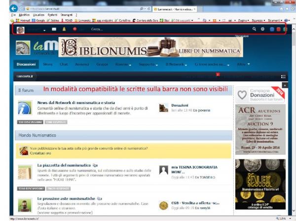Click the forum bar search magnifier
Screen dimensions: 296x221
(x=254, y=29)
